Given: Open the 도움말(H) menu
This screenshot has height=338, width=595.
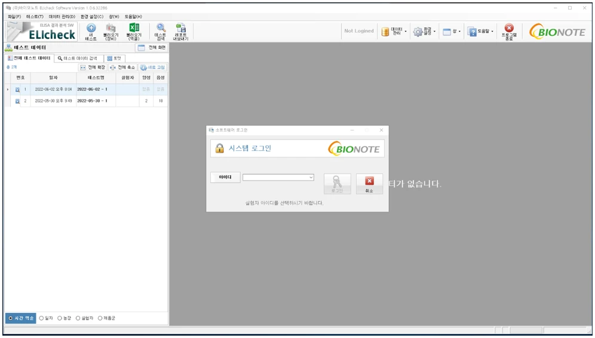Looking at the screenshot, I should (133, 17).
